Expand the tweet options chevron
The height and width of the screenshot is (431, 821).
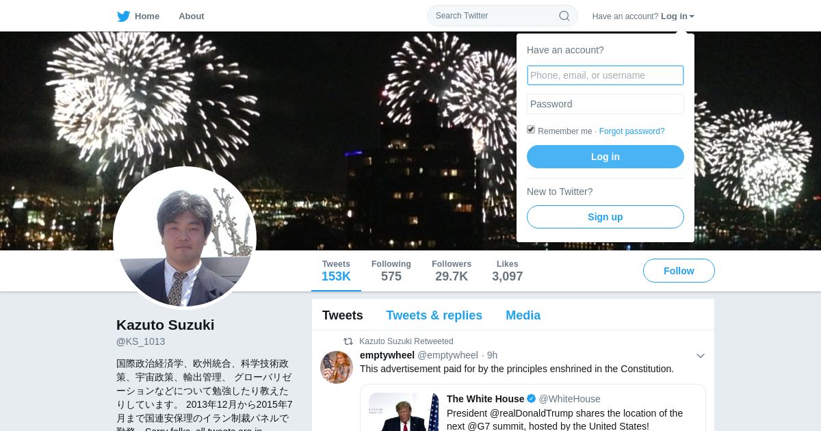click(701, 356)
